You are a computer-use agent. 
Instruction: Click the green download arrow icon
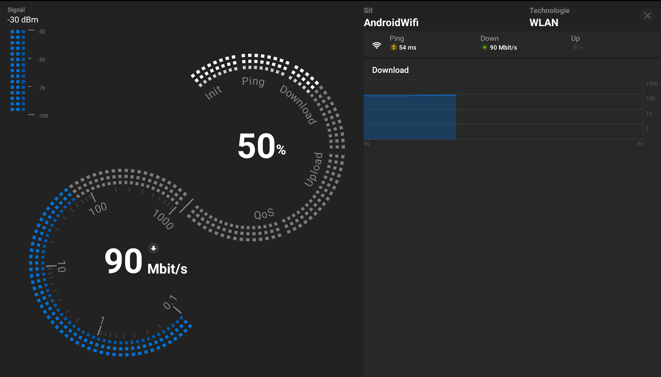point(484,47)
